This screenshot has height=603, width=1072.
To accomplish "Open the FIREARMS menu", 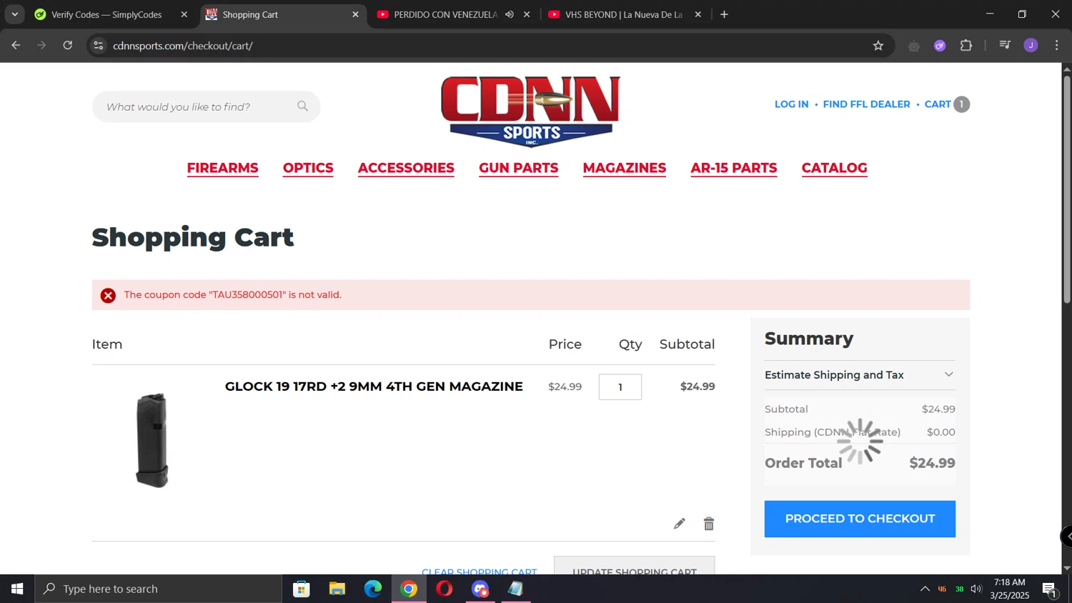I will 222,168.
